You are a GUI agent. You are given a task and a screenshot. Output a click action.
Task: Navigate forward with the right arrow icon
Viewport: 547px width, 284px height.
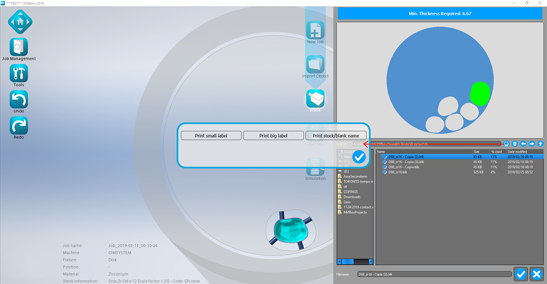(532, 144)
